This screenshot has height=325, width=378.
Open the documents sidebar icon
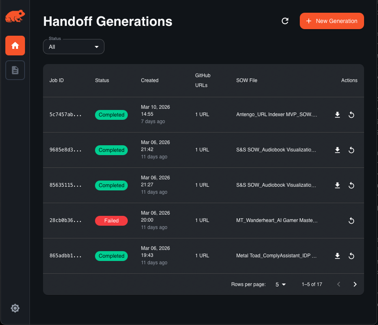click(x=15, y=70)
